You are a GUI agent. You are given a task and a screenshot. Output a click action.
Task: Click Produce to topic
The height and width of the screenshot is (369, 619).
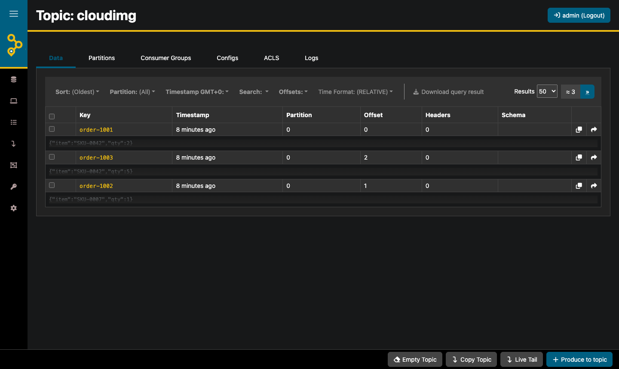(579, 360)
